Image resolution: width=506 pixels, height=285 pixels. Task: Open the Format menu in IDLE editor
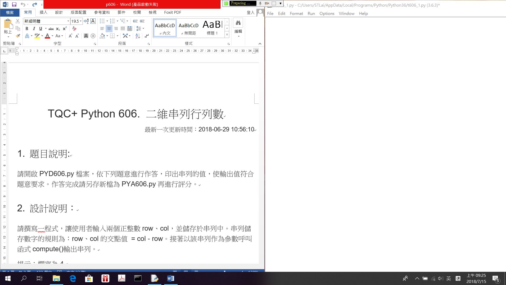point(296,13)
